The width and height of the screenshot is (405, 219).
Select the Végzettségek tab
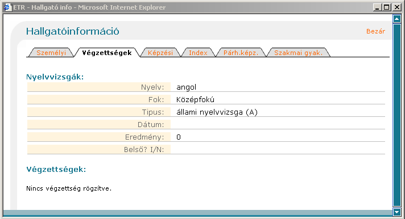[107, 53]
